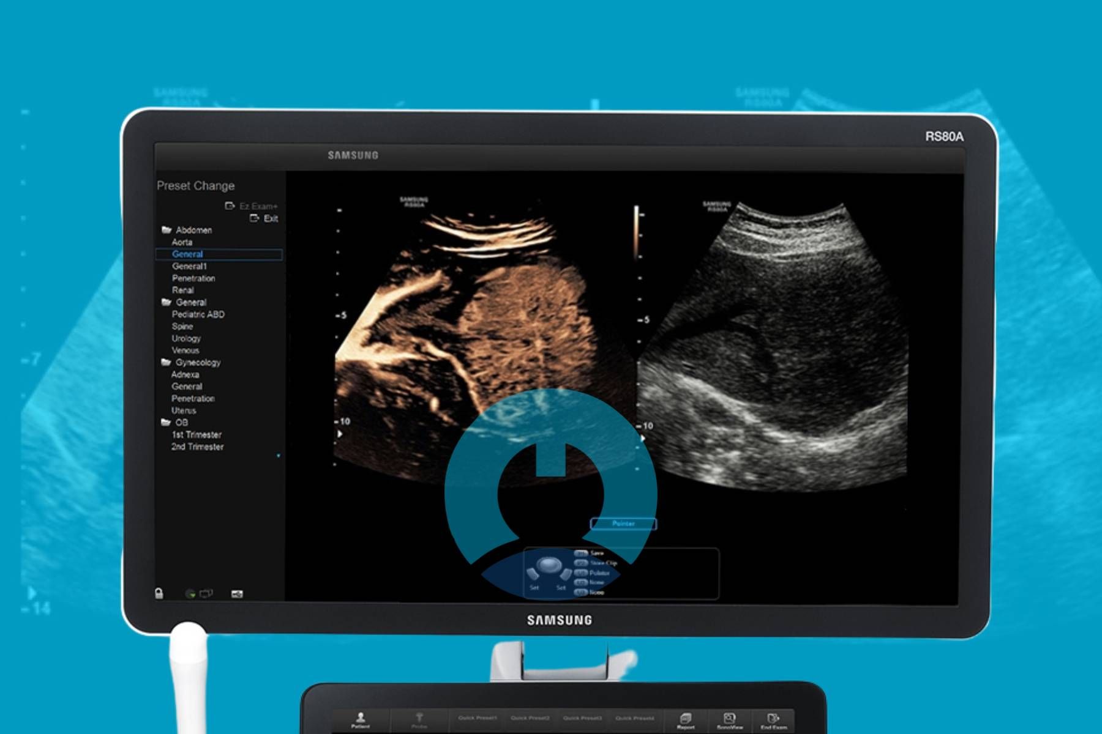Collapse the Gynecology folder

(x=166, y=362)
